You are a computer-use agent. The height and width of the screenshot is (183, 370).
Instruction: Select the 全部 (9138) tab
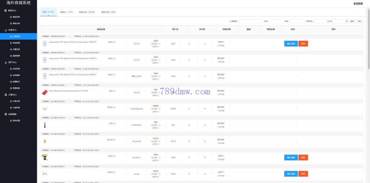(x=48, y=12)
